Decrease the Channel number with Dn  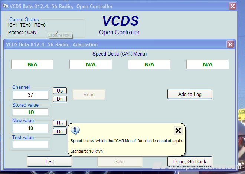coord(59,99)
